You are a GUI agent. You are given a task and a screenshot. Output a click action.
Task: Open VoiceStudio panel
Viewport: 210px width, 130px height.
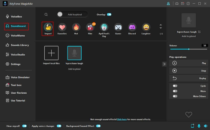coord(15,55)
